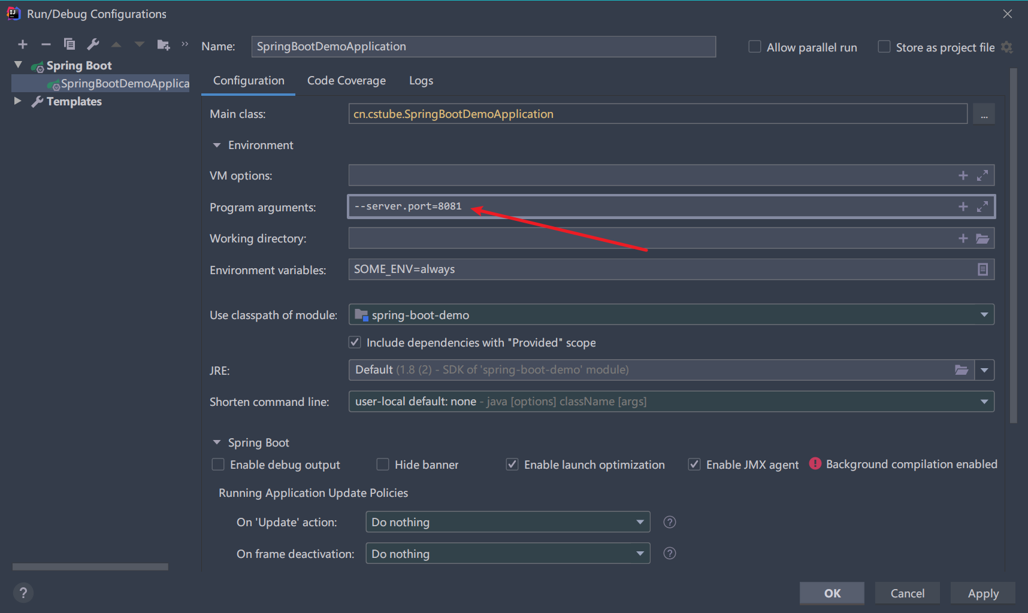Screen dimensions: 1028x613
Task: Remove the selected configuration
Action: coord(46,44)
